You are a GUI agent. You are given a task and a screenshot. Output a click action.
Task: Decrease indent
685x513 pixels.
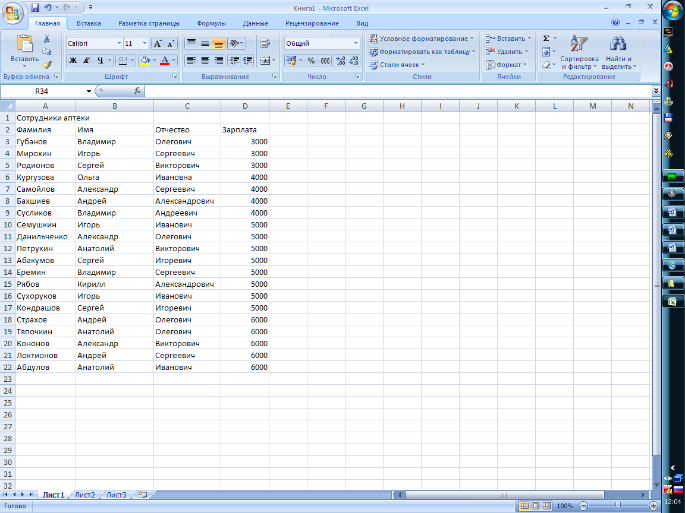pos(235,61)
